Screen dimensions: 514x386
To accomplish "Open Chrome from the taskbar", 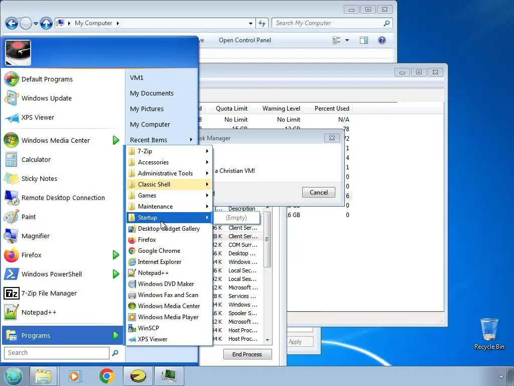I will (x=106, y=376).
